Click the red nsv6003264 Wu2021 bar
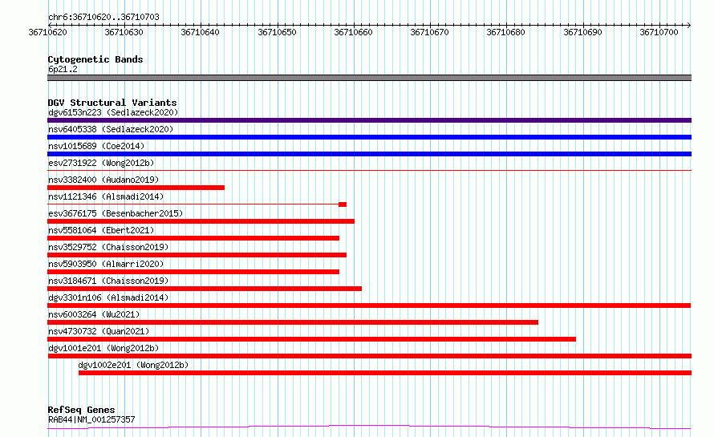714x437 pixels. tap(293, 322)
